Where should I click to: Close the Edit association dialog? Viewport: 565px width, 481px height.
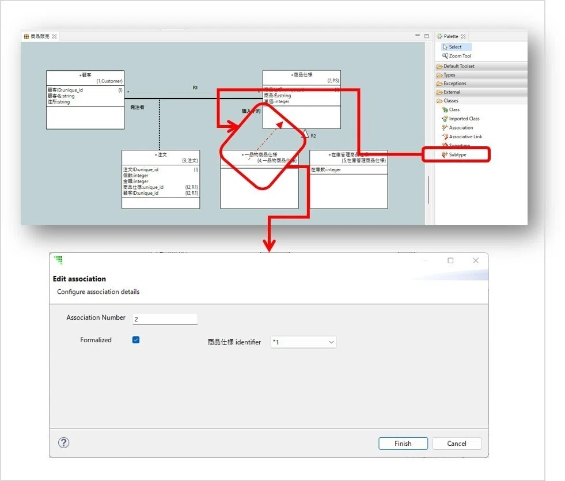(x=476, y=260)
